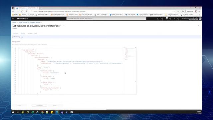Click the JSON editor minimap
Image resolution: width=213 pixels, height=120 pixels.
pos(129,54)
